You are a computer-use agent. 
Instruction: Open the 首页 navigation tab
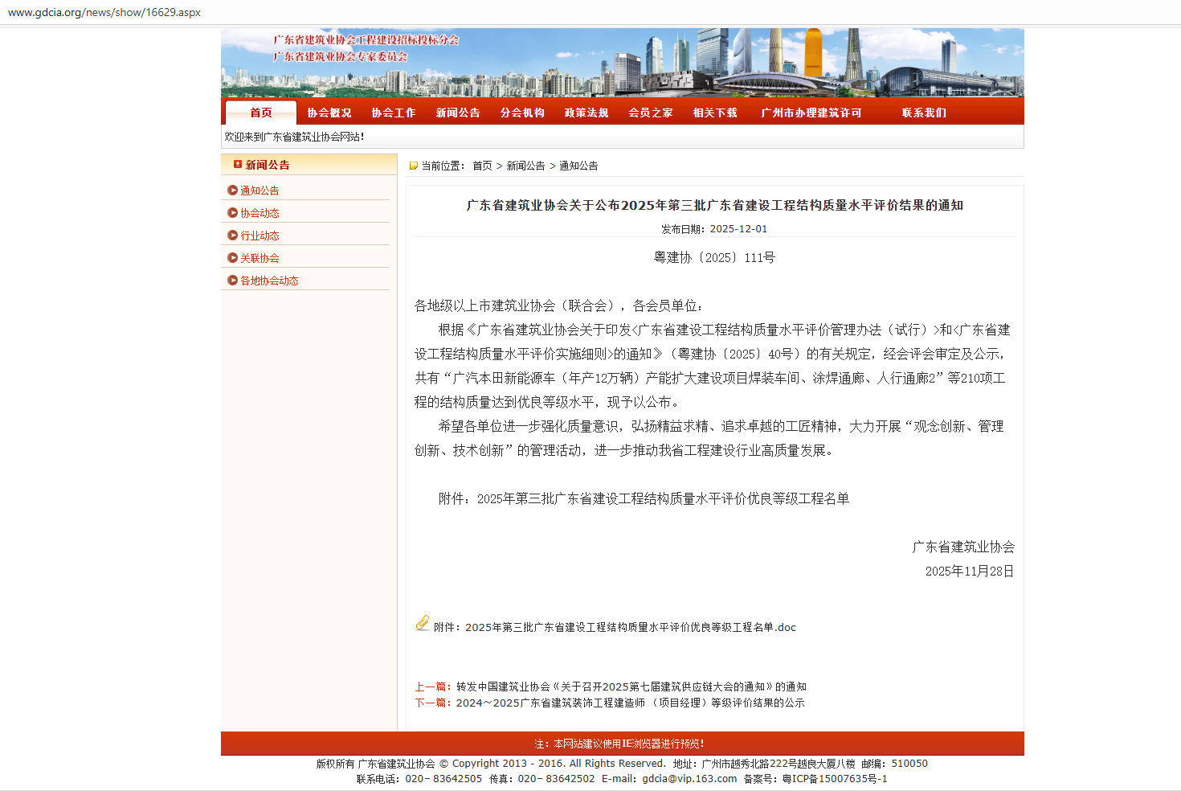tap(260, 113)
